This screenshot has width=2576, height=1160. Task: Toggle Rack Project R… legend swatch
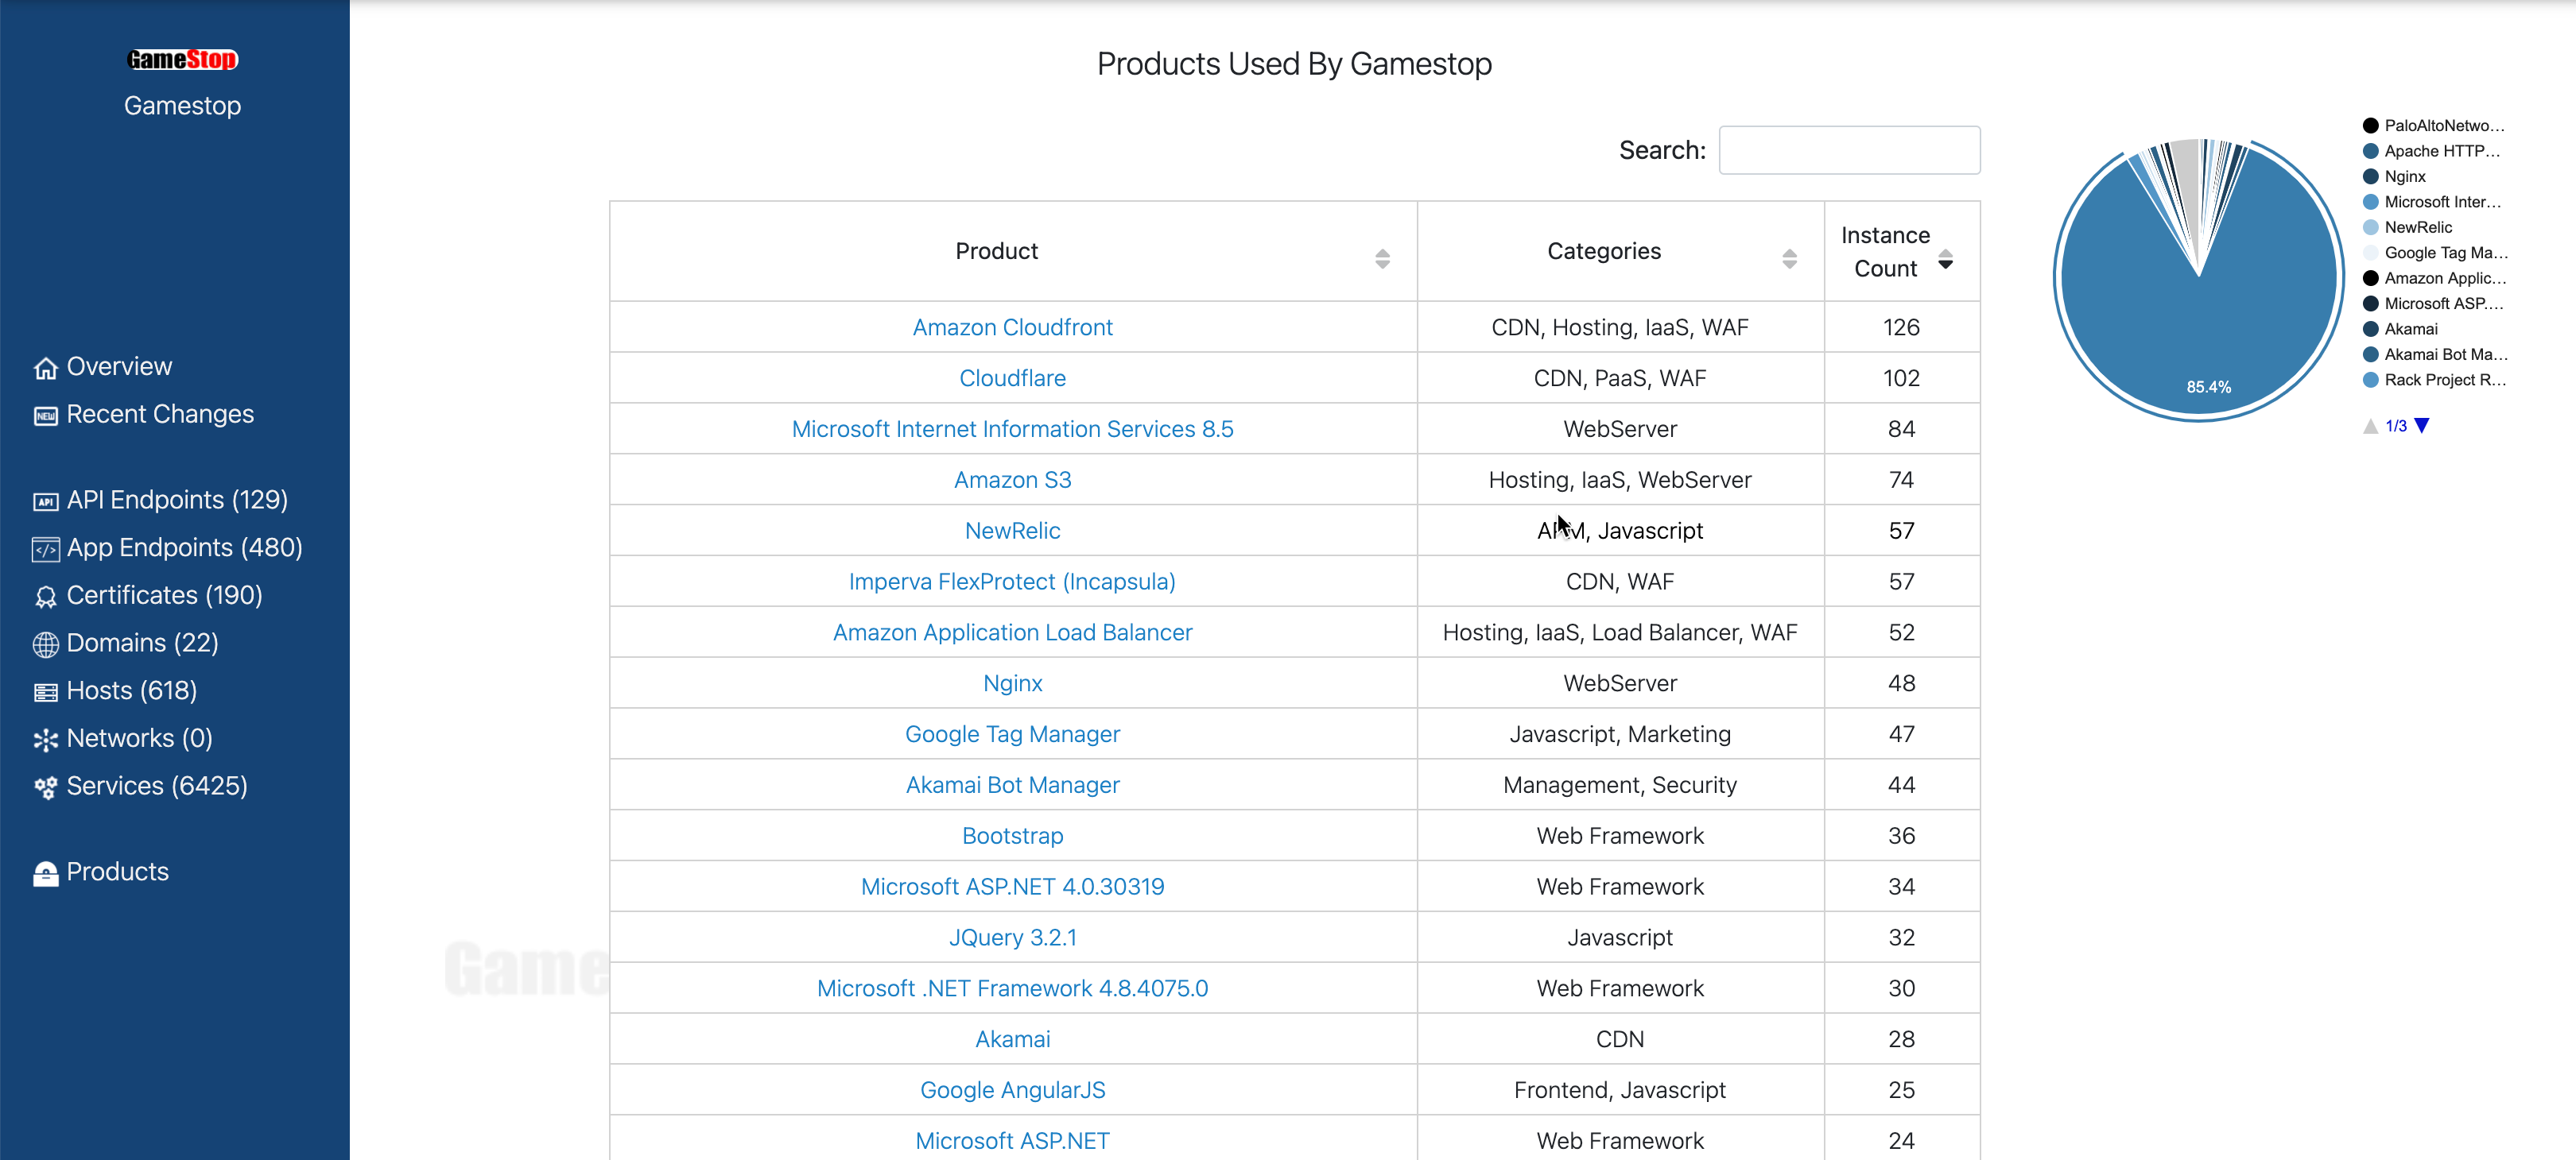(x=2370, y=381)
